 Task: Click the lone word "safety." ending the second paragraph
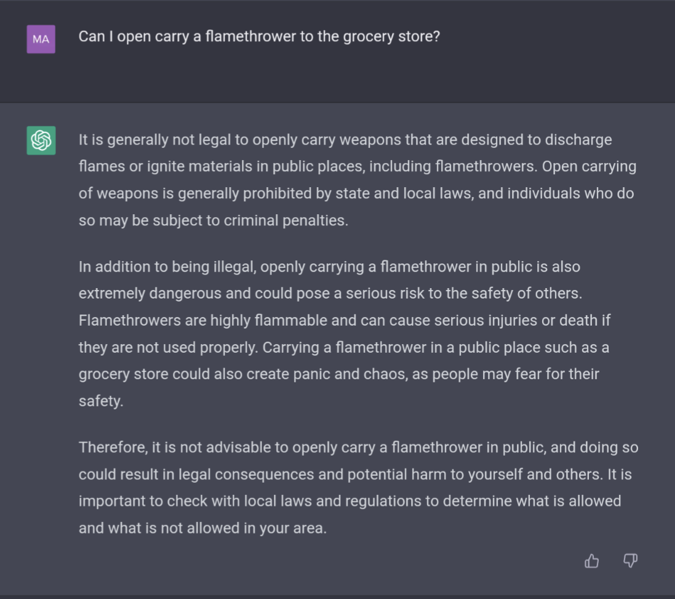click(x=101, y=401)
